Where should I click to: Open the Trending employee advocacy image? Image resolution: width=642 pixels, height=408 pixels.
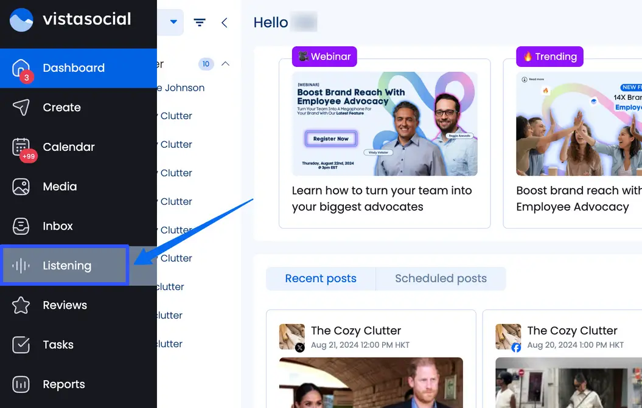pyautogui.click(x=578, y=124)
